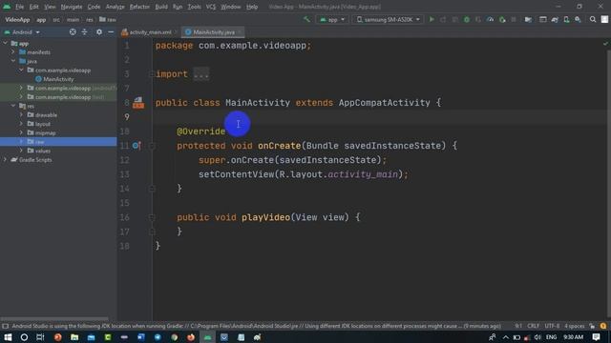This screenshot has height=343, width=611.
Task: Click the VideoApp breadcrumb
Action: click(x=17, y=19)
